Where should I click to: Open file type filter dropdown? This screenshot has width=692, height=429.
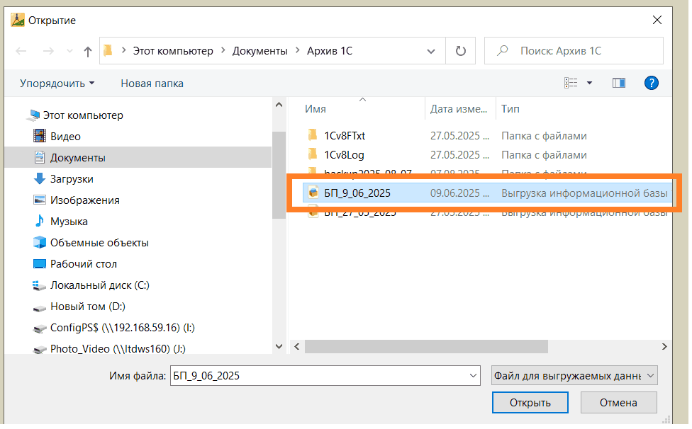click(x=574, y=375)
